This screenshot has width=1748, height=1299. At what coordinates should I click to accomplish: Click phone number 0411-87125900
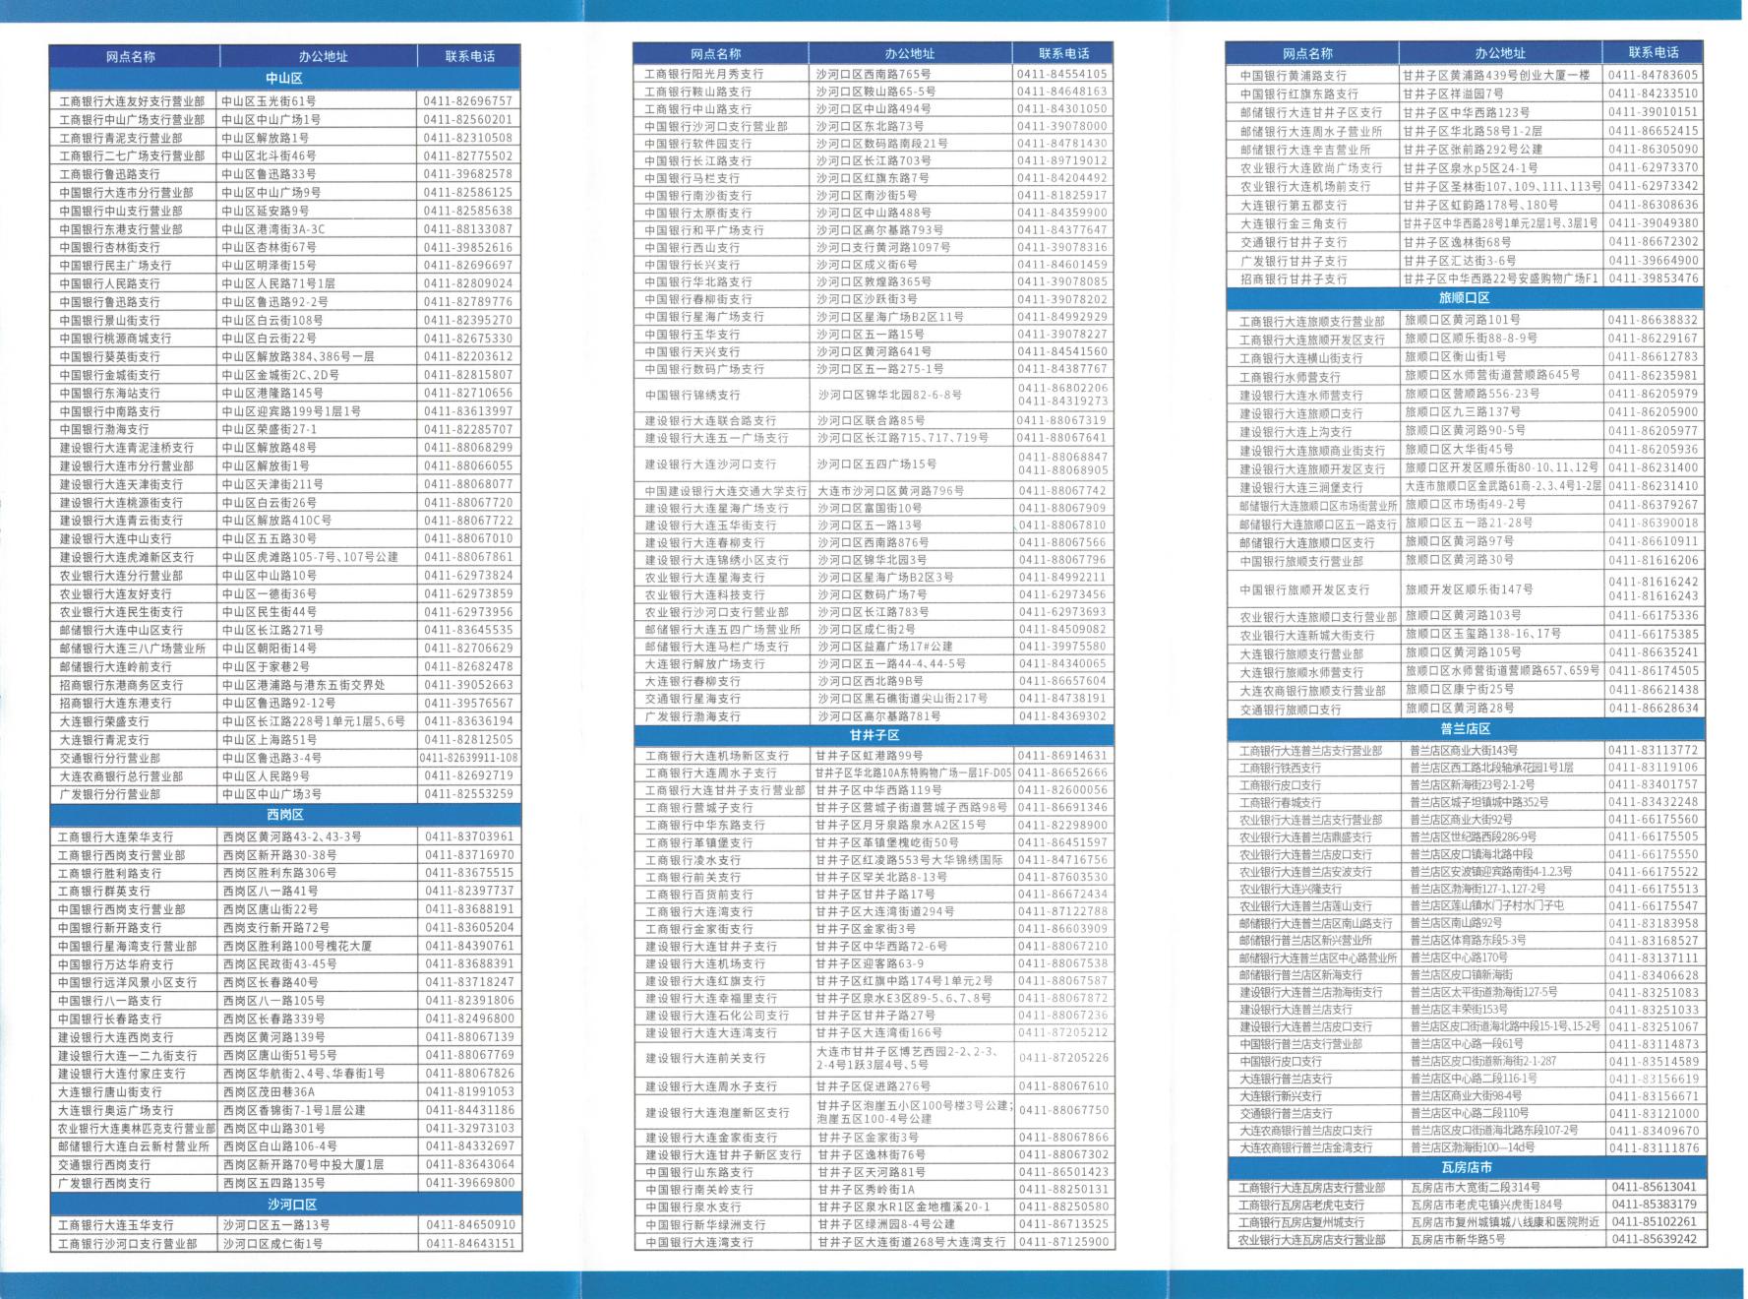point(1064,1242)
